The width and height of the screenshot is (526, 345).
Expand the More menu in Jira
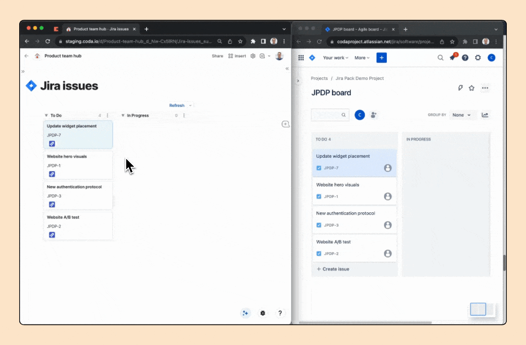pyautogui.click(x=362, y=57)
